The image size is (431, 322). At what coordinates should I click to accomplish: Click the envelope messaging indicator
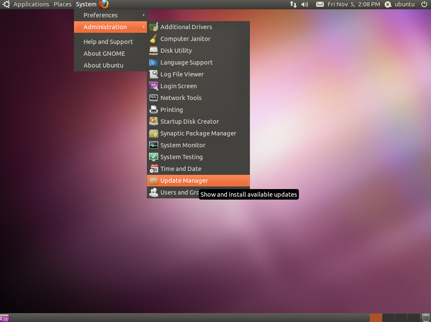click(x=320, y=4)
